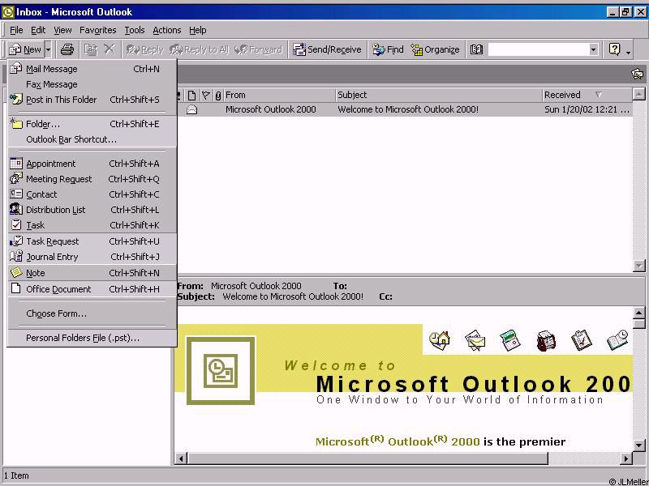This screenshot has height=486, width=649.
Task: Sort messages by Subject column header
Action: (x=439, y=95)
